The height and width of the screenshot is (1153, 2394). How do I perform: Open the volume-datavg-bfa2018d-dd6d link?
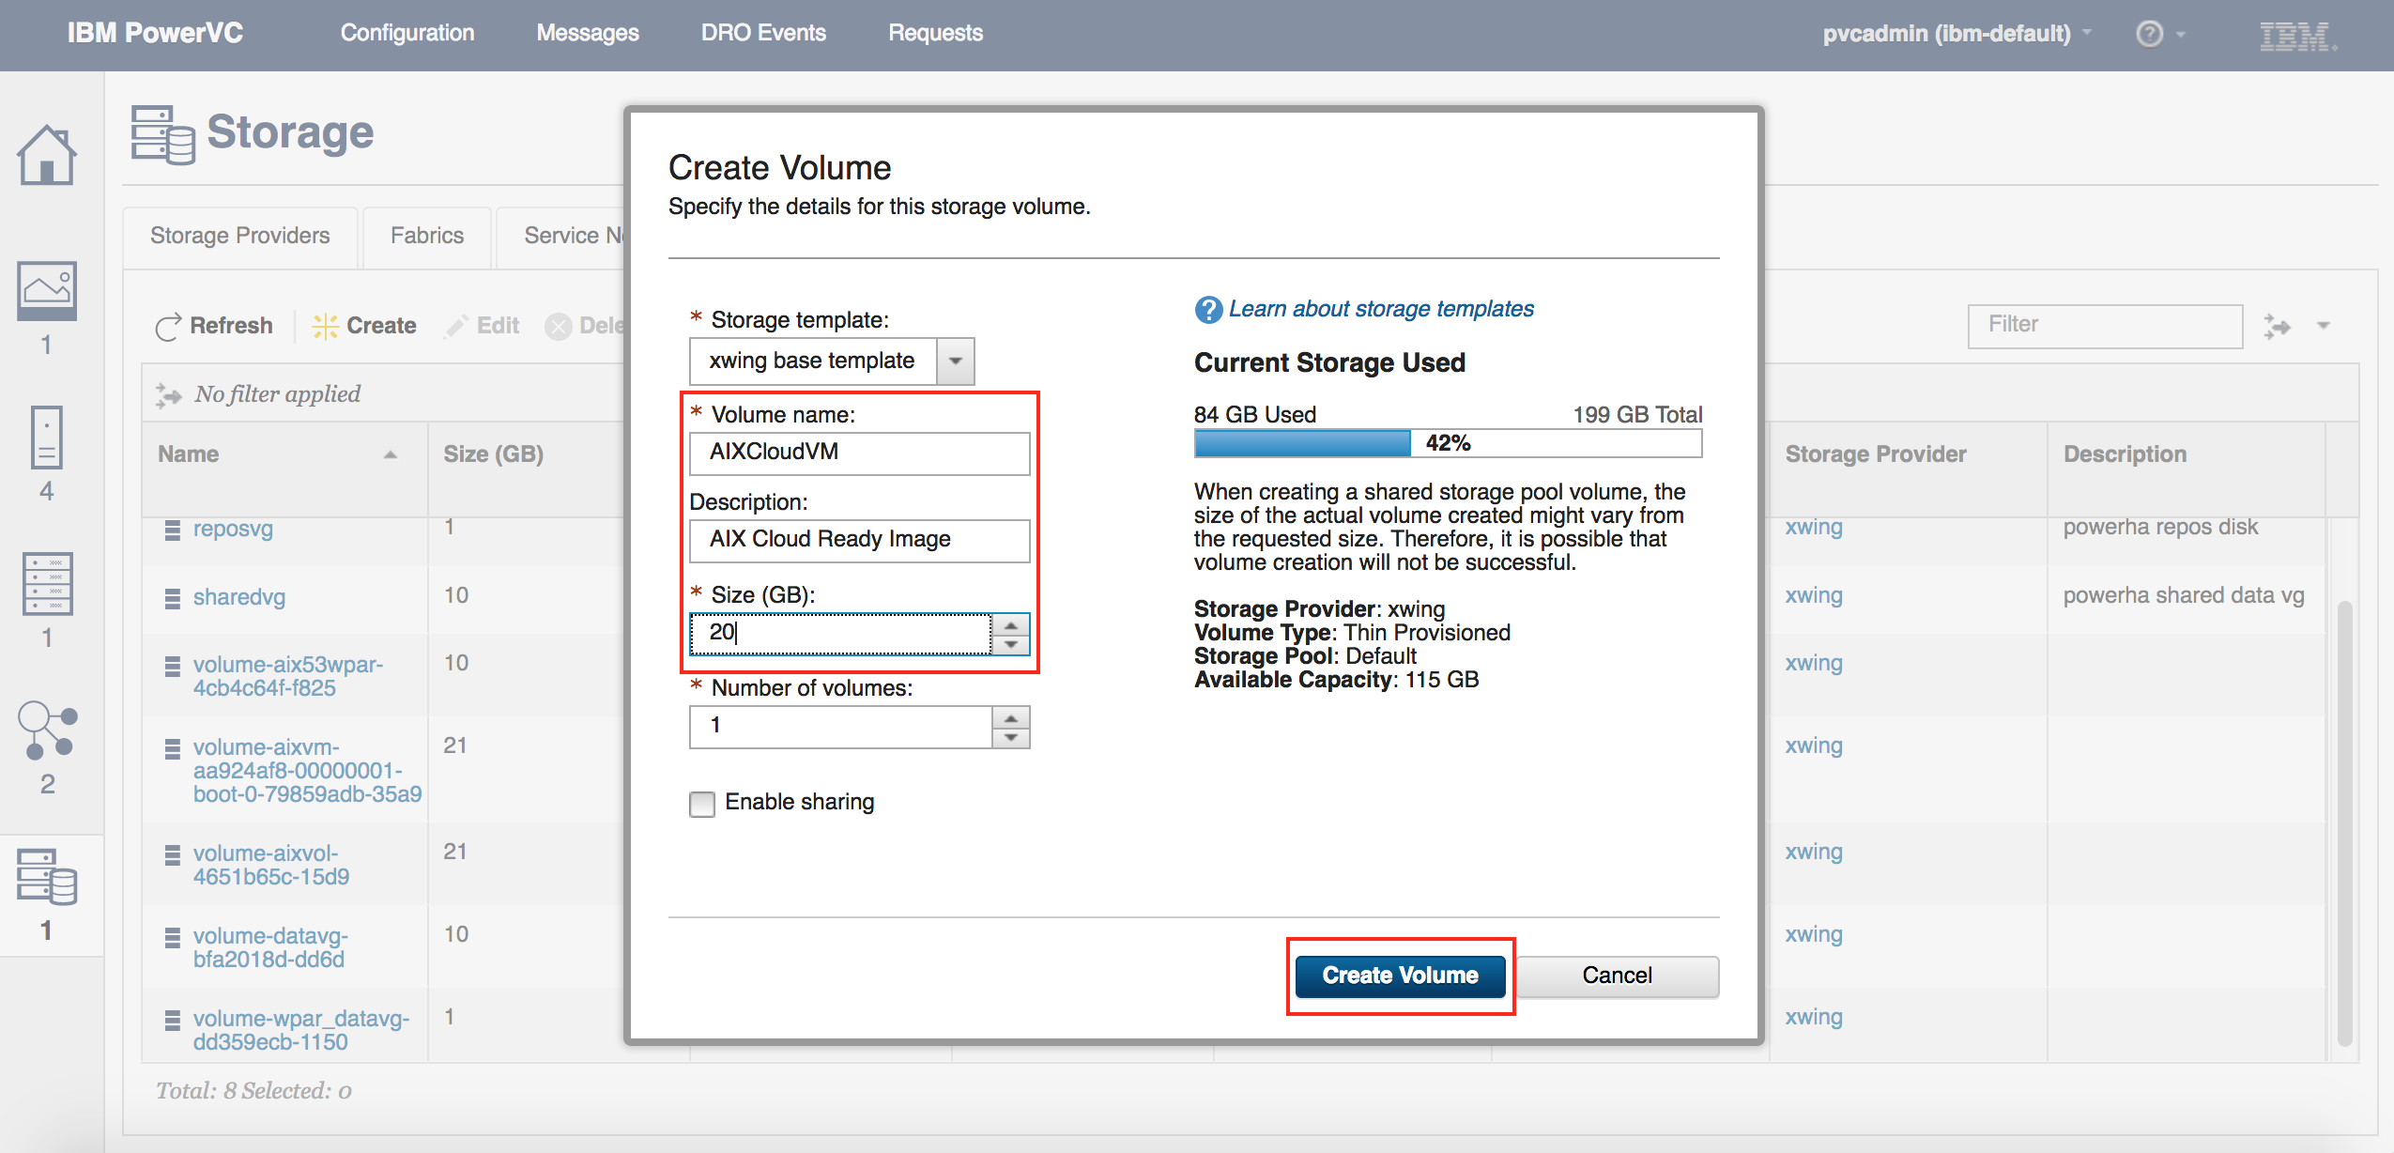click(x=270, y=948)
